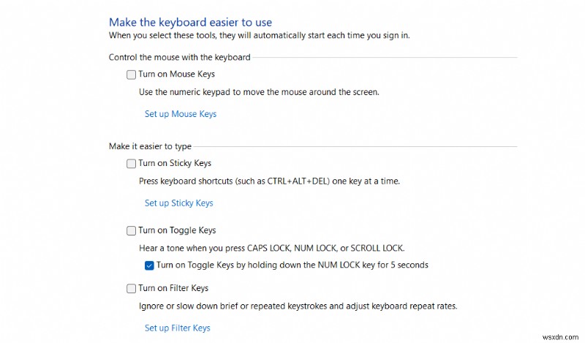Click the 'Turn on Mouse Keys' label text

(x=176, y=75)
